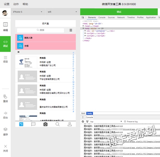Click the console filter funnel icon
The width and height of the screenshot is (160, 157).
click(x=87, y=121)
